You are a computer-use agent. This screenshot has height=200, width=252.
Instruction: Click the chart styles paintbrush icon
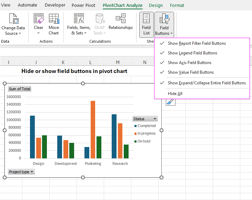tap(171, 102)
